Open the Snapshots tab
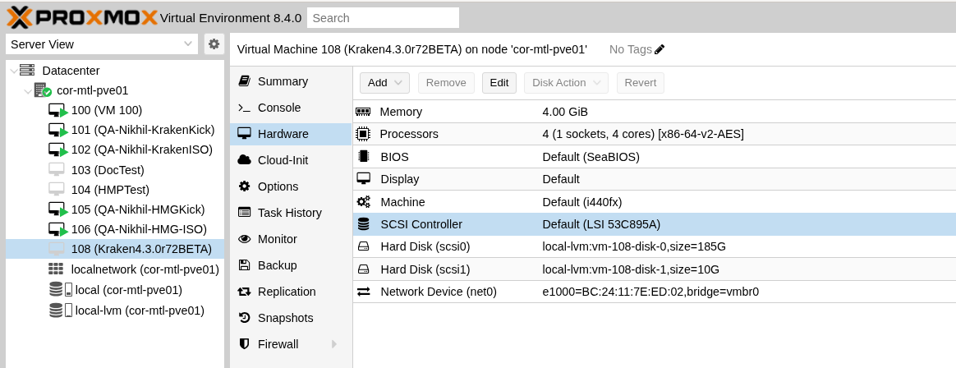Screen dimensions: 956x368 tap(291, 317)
